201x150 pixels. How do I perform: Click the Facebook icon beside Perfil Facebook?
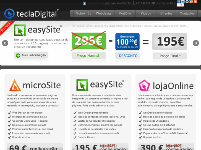coord(84,3)
